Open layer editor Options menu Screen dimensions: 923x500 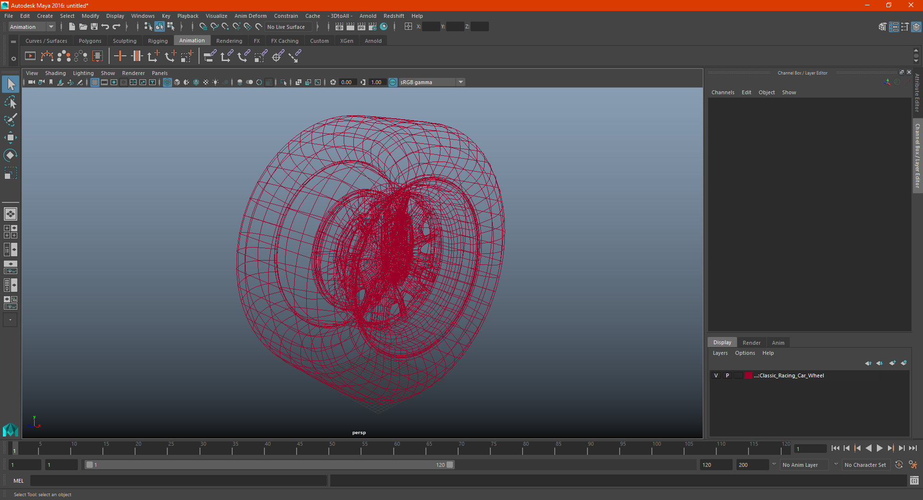pos(745,353)
